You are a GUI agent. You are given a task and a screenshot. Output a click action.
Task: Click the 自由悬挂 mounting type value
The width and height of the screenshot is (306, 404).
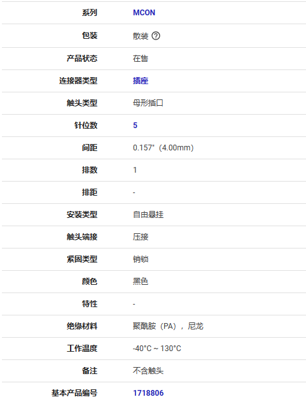(148, 215)
